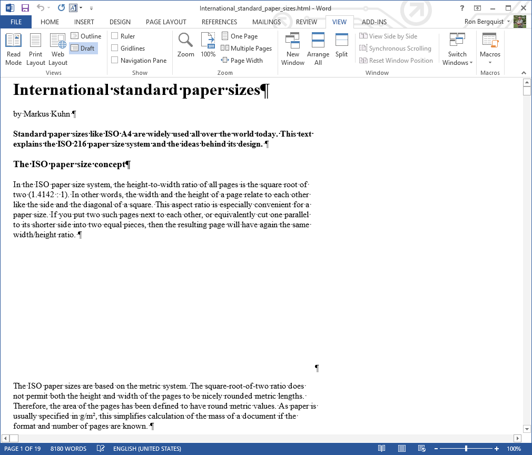Viewport: 532px width, 455px height.
Task: Collapse the ribbon with the chevron
Action: pyautogui.click(x=524, y=73)
